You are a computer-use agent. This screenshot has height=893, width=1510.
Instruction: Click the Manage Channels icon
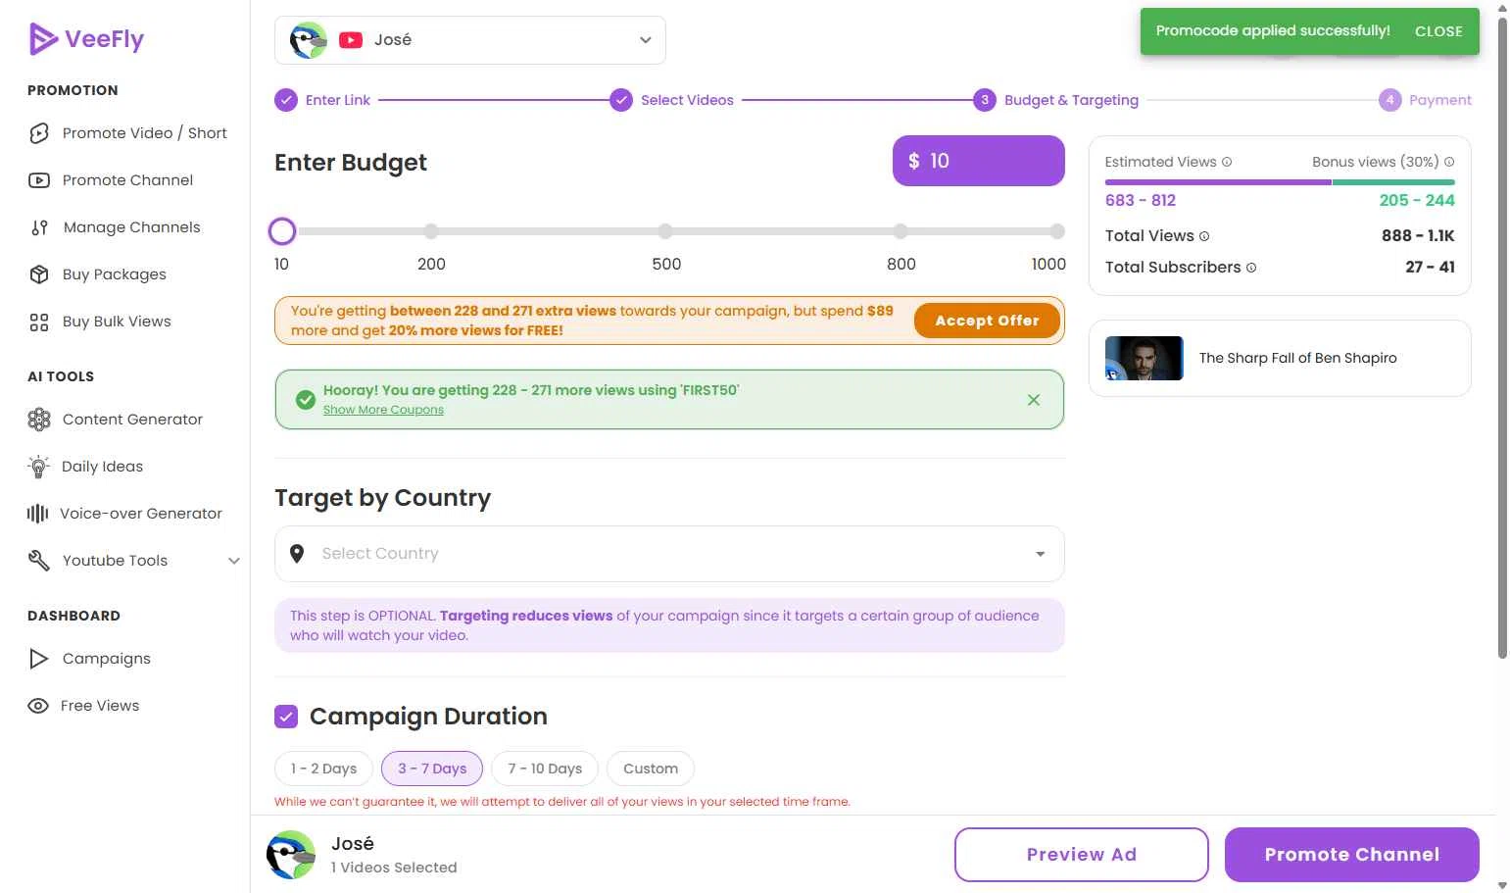click(x=39, y=227)
